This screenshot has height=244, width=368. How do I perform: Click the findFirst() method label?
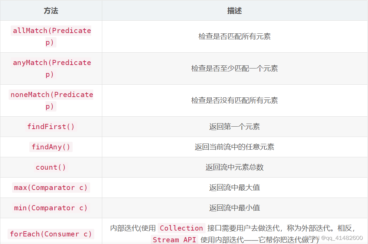click(x=51, y=126)
